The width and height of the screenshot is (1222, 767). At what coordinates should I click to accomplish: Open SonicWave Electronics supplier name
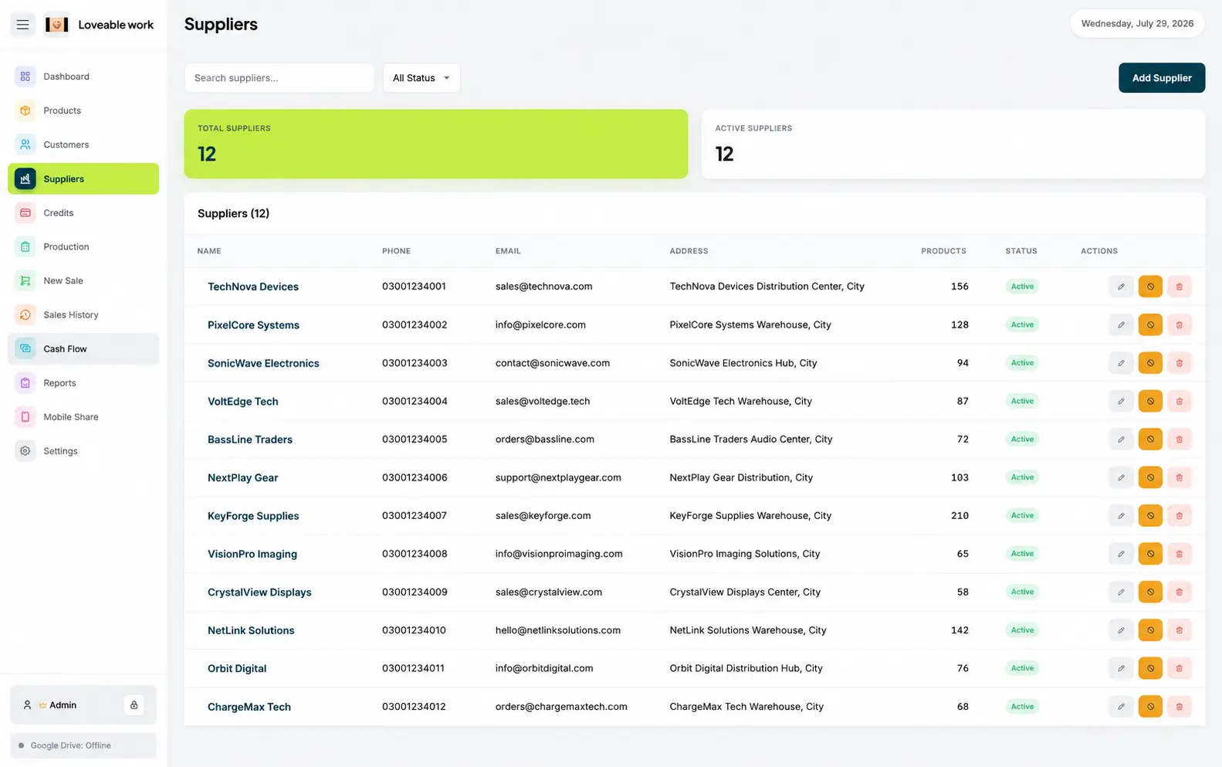coord(263,363)
